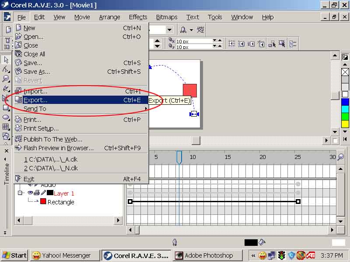Choose Flash Preview in Browser... menu item
This screenshot has height=262, width=350.
tap(81, 148)
